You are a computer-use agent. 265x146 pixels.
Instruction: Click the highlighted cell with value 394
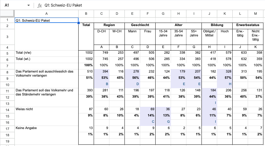(x=101, y=72)
